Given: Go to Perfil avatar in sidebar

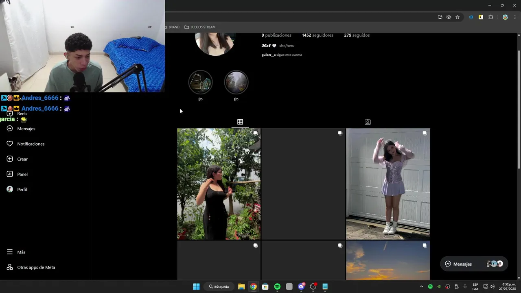Looking at the screenshot, I should click(x=10, y=189).
